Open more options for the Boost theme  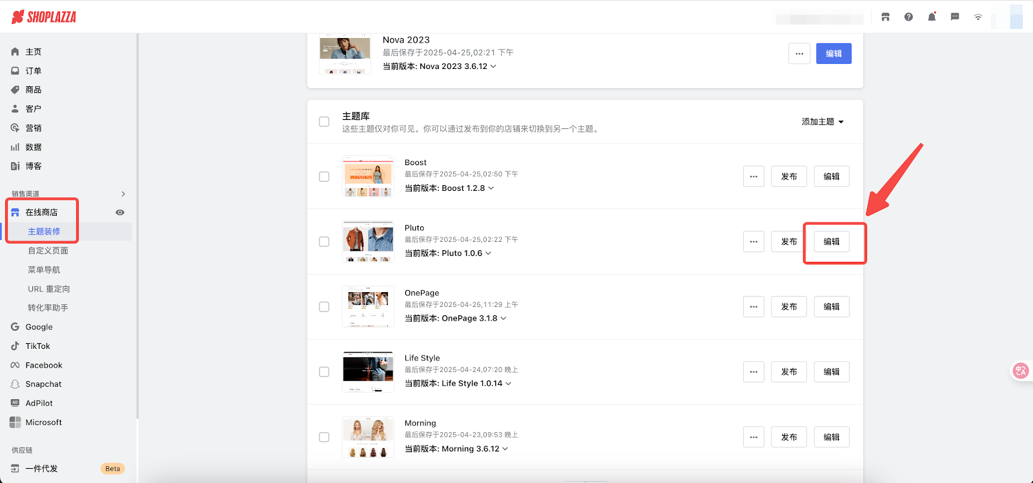[753, 177]
